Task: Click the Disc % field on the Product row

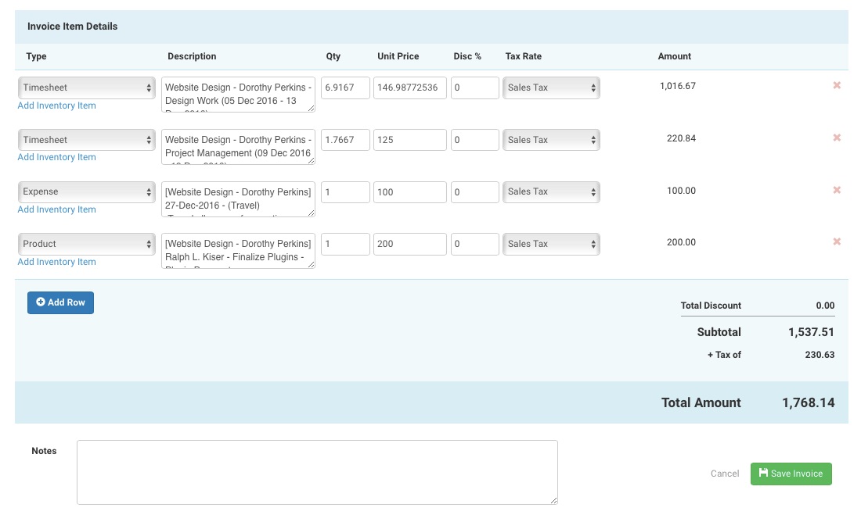Action: coord(475,243)
